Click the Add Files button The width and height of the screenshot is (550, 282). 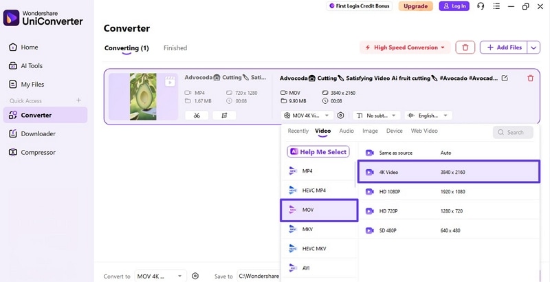[503, 47]
